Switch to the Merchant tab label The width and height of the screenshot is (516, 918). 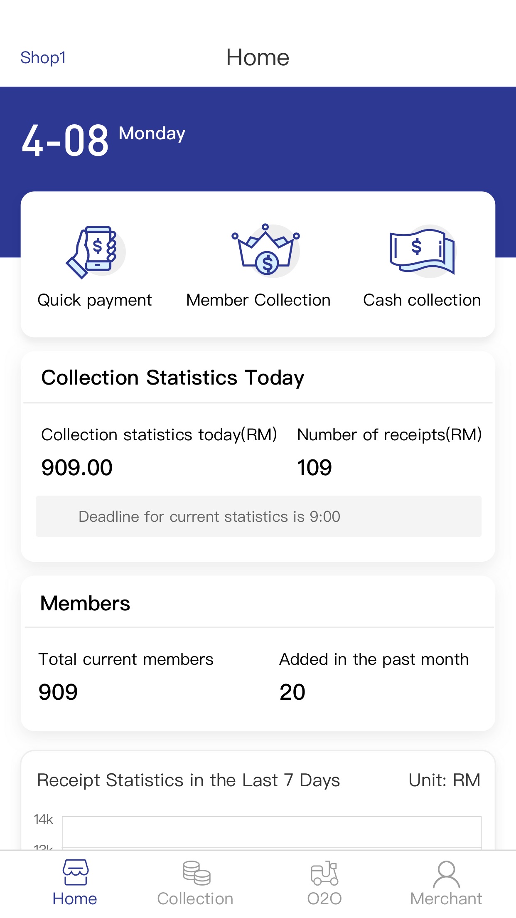click(x=446, y=899)
